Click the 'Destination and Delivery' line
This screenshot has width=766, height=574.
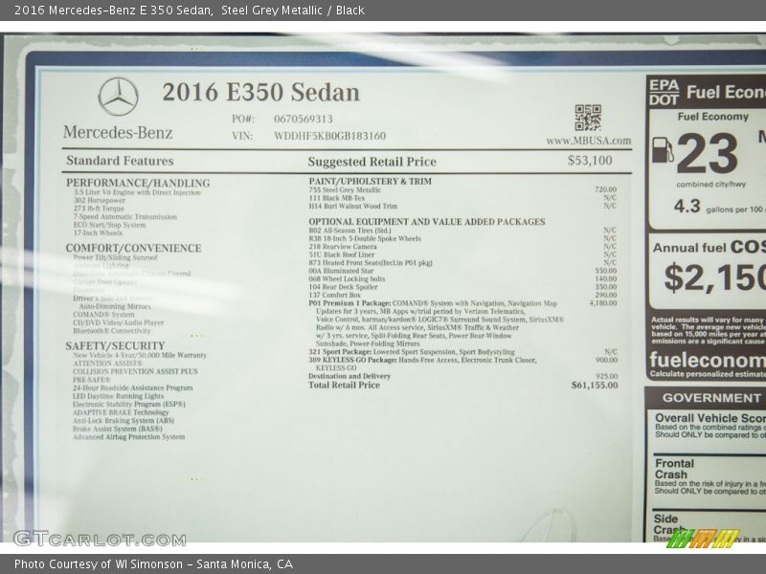[349, 376]
